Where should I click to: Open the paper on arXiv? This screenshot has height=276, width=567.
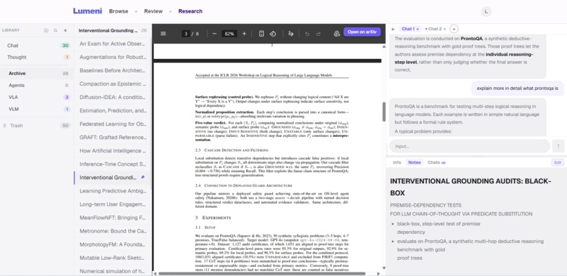(362, 32)
